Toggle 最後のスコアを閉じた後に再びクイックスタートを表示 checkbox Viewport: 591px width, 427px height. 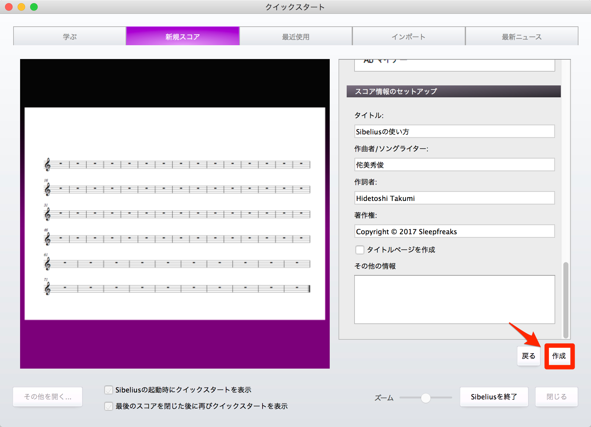click(109, 406)
